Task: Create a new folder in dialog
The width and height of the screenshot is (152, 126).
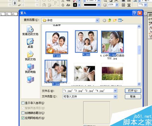Action: tap(115, 21)
